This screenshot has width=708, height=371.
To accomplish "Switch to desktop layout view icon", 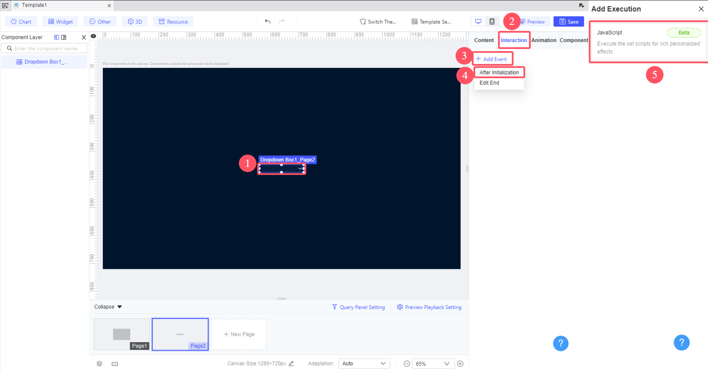I will [478, 22].
